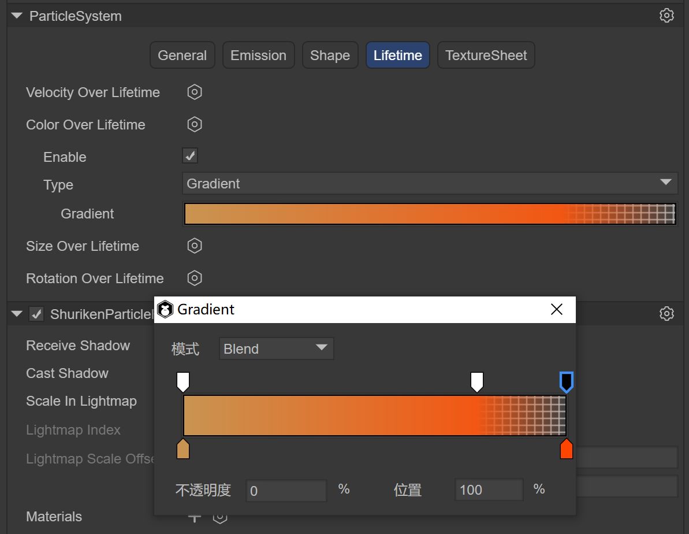
Task: Select the middle white alpha stop marker
Action: tap(476, 381)
